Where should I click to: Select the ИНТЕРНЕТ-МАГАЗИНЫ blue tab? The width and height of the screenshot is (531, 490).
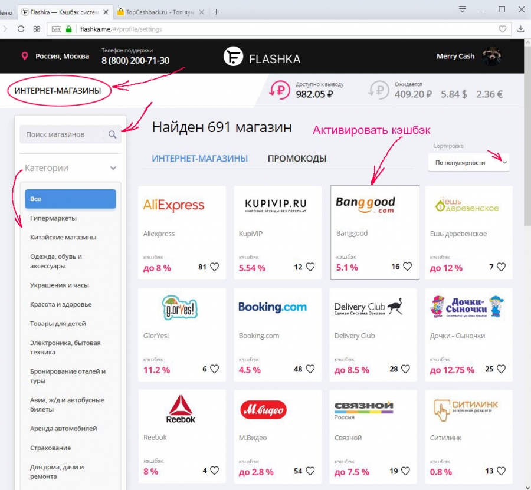click(200, 159)
